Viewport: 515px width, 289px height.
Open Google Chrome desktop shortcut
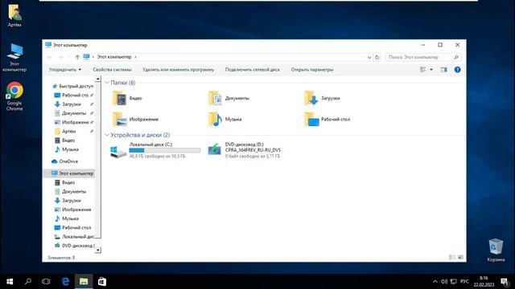tap(14, 96)
